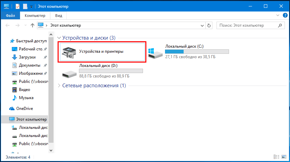
Task: Switch to large icons view in status bar
Action: (x=284, y=157)
